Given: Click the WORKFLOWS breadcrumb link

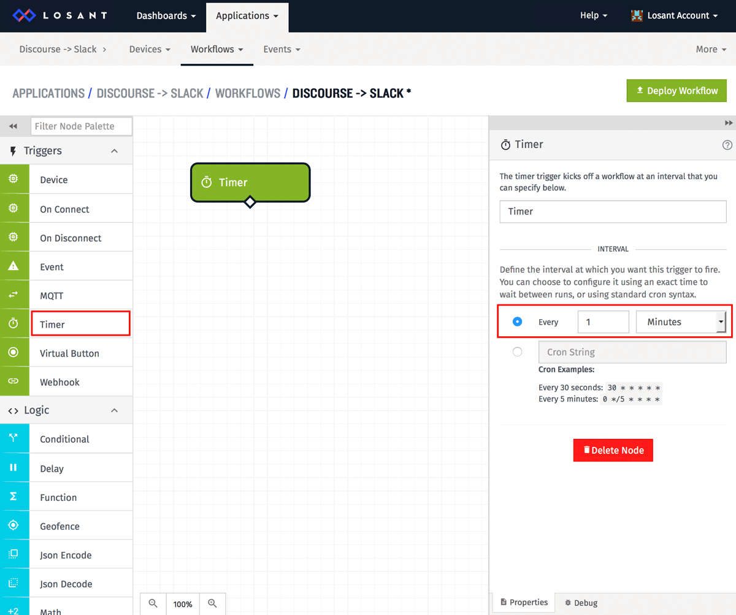Looking at the screenshot, I should [247, 93].
